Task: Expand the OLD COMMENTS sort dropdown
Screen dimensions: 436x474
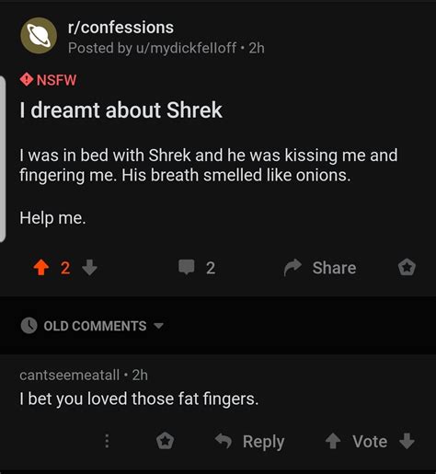Action: click(93, 326)
